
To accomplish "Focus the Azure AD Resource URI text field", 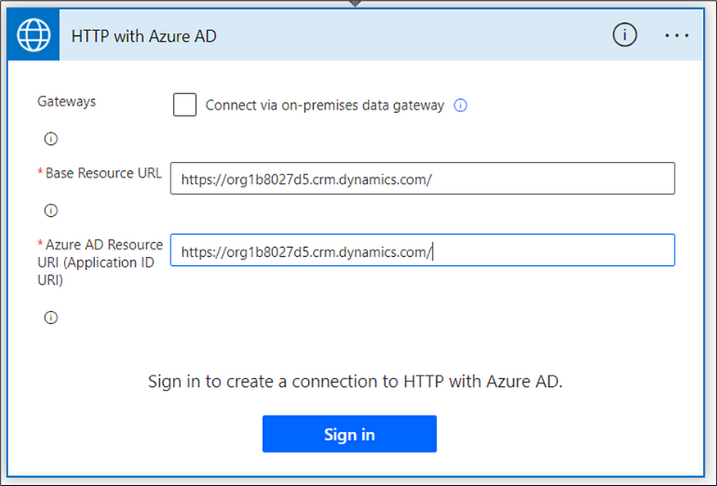I will tap(423, 250).
